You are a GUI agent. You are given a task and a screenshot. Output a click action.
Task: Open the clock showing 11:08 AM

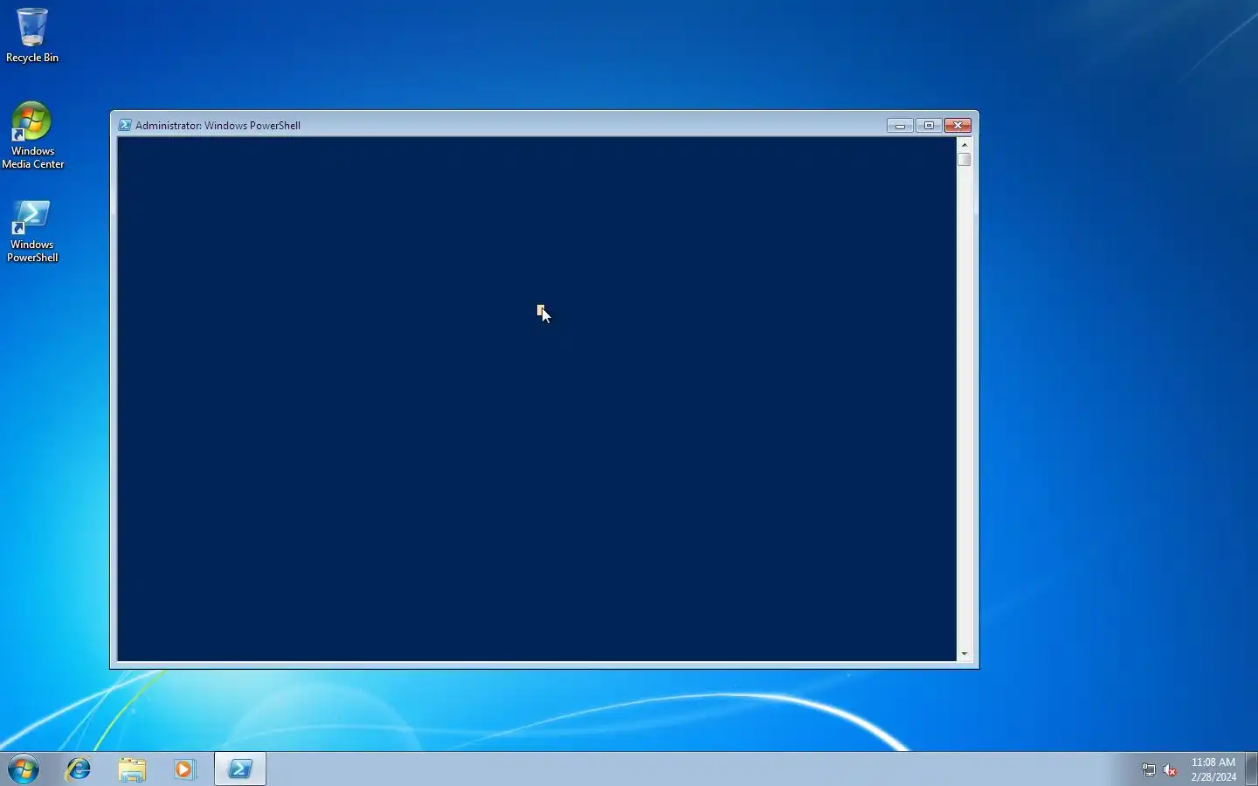click(x=1213, y=769)
